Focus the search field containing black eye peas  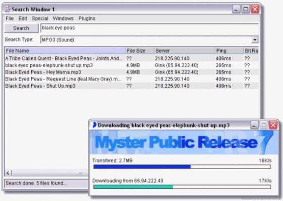(149, 28)
